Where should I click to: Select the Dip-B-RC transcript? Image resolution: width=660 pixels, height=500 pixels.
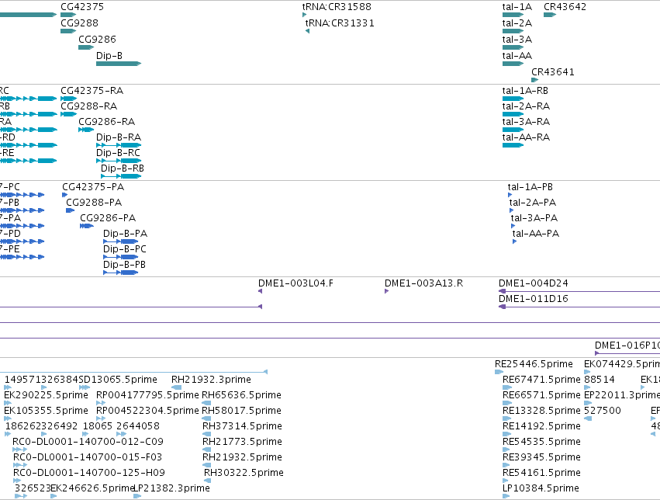click(119, 161)
